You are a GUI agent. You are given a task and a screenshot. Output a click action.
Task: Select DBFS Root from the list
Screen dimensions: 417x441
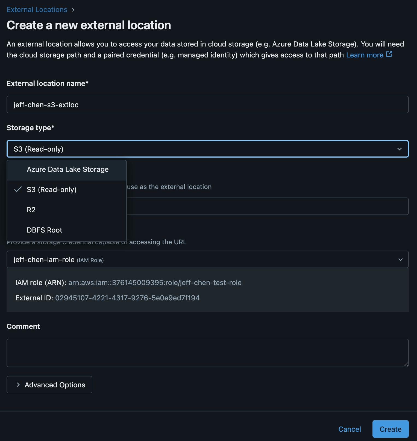45,230
